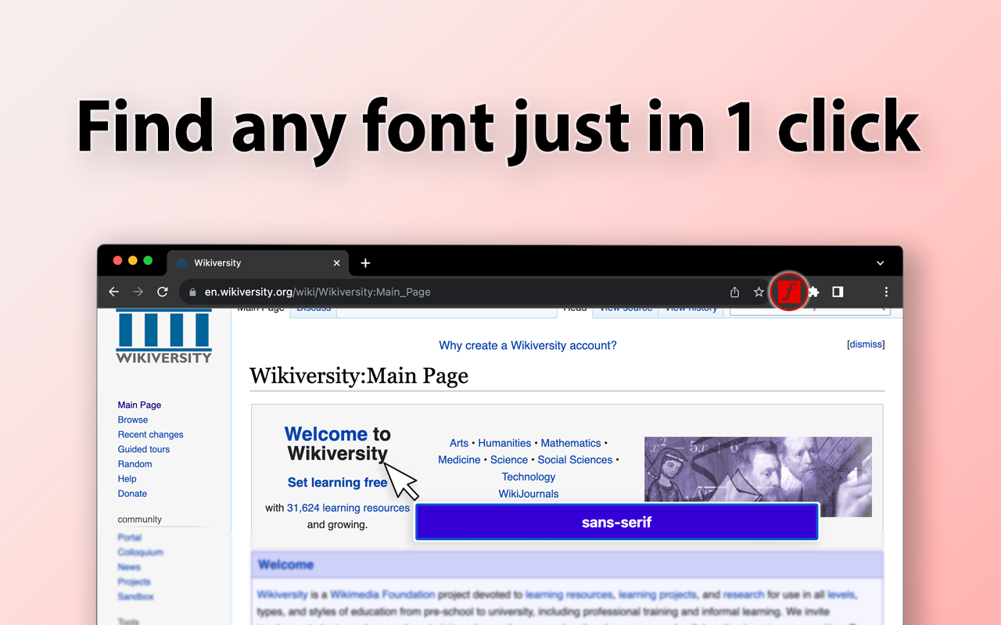Viewport: 1001px width, 625px height.
Task: Select the Discuss tab
Action: tap(313, 306)
